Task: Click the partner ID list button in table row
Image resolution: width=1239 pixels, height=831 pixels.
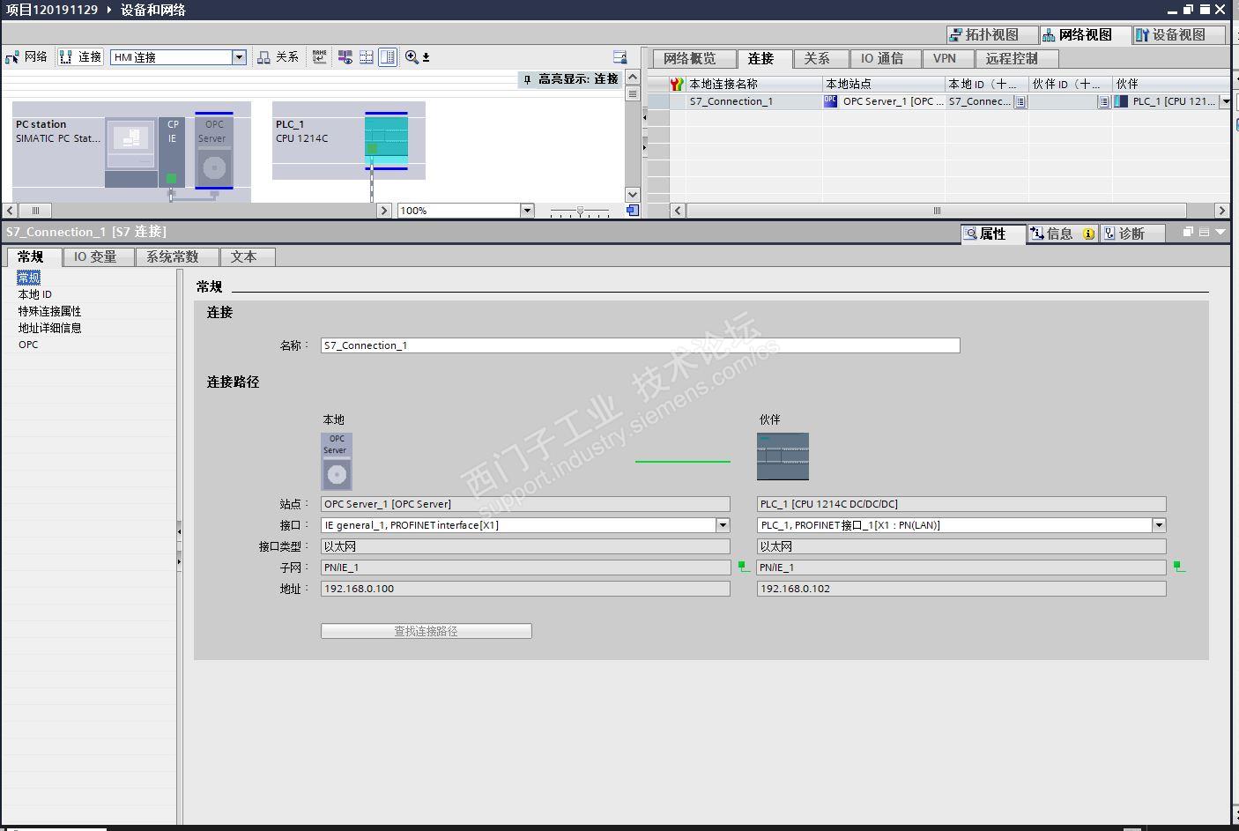Action: click(x=1103, y=102)
